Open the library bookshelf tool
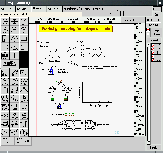This screenshot has width=163, height=153. coord(9,64)
